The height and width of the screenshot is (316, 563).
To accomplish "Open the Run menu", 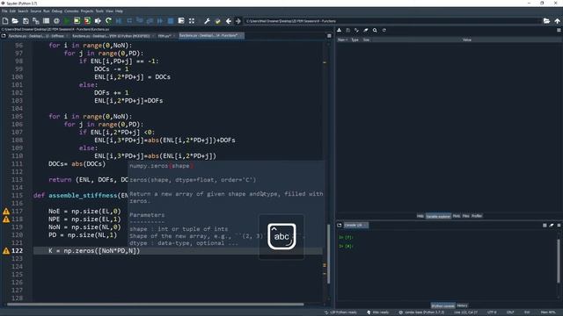I will [x=47, y=11].
